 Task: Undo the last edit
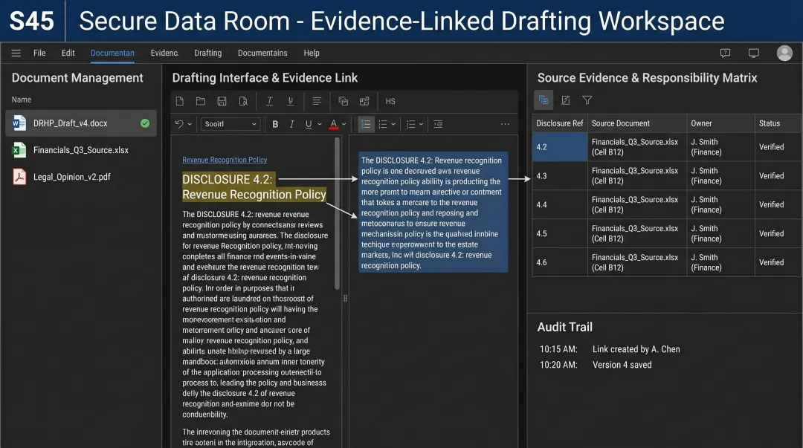click(x=178, y=124)
